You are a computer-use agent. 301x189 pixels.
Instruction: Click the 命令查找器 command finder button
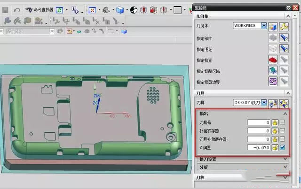click(40, 9)
